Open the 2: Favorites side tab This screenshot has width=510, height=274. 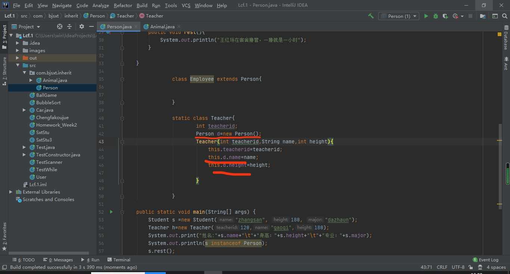(4, 236)
